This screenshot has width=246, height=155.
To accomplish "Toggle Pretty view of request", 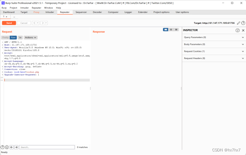I will coord(5,37).
